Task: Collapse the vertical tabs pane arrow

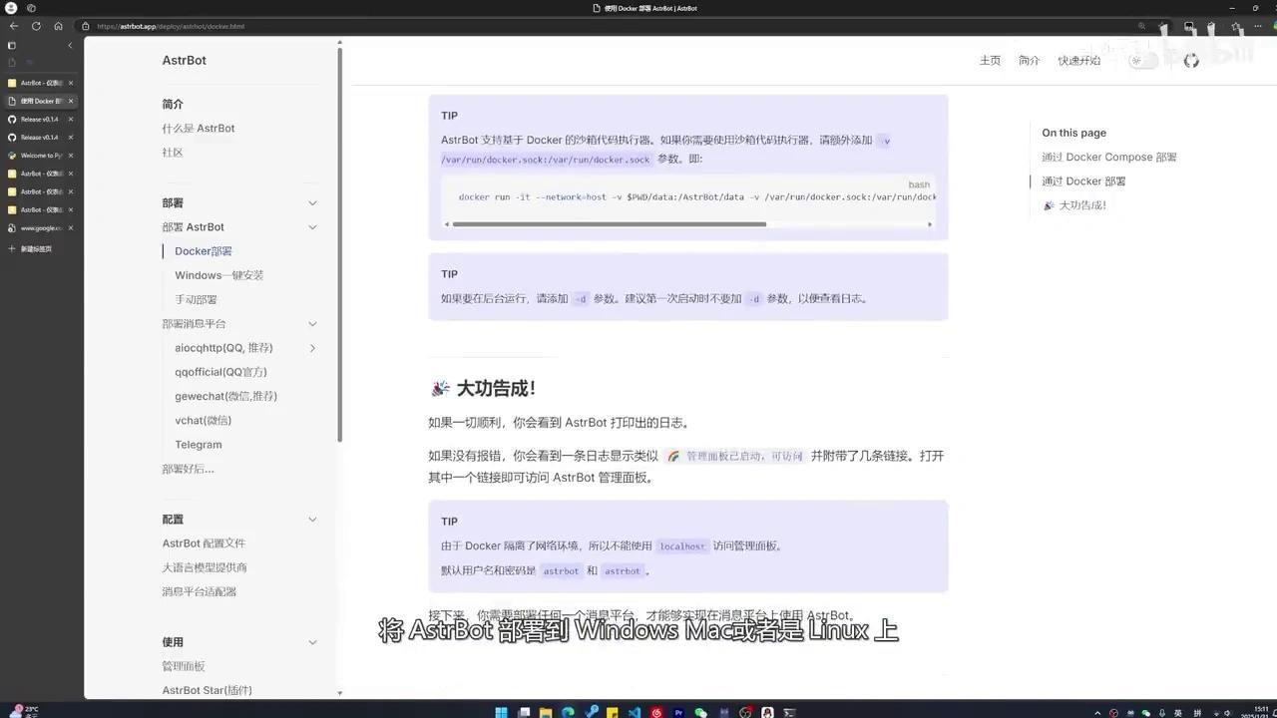Action: tap(70, 45)
